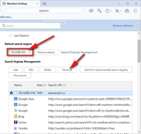Open the wrench tools icon
This screenshot has width=141, height=134.
[x=99, y=11]
